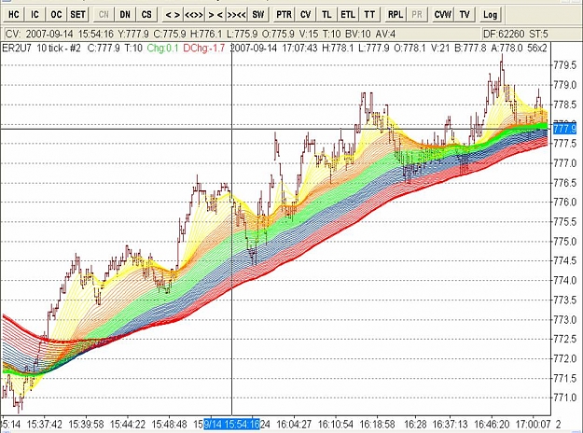Click the 771.0 price axis label
This screenshot has width=583, height=433.
click(564, 398)
